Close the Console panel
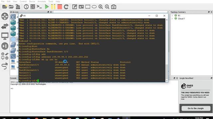The image size is (213, 119). (177, 78)
